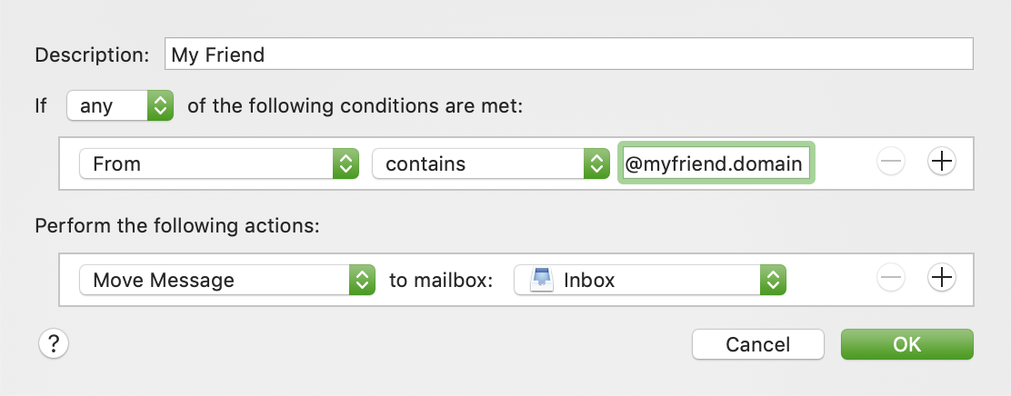This screenshot has height=396, width=1011.
Task: Open the From criteria dropdown
Action: 218,163
